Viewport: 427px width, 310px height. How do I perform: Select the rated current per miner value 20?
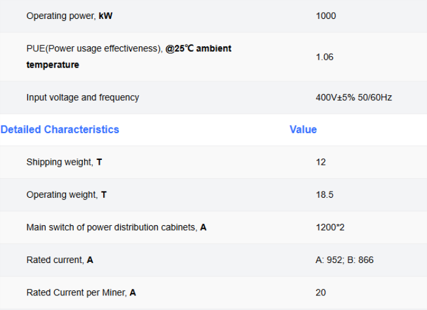tap(321, 293)
